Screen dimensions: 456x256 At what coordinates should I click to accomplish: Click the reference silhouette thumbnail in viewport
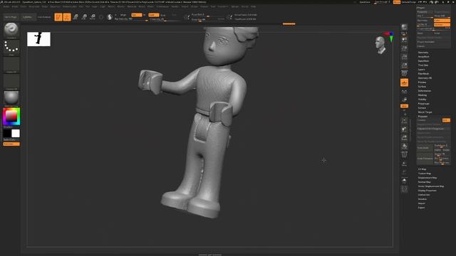pyautogui.click(x=38, y=39)
